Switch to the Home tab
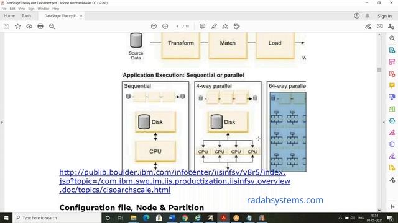398x223 pixels. (x=9, y=15)
